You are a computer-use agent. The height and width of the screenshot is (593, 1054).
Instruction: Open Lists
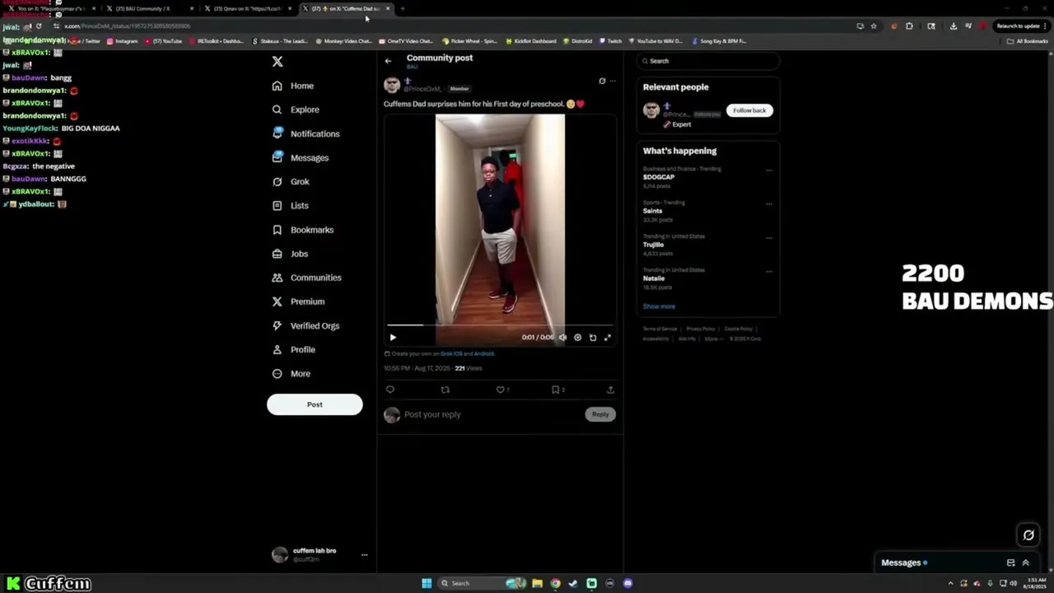[290, 205]
